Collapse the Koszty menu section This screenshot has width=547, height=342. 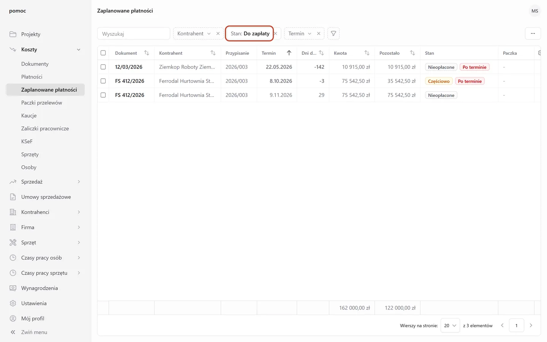[79, 49]
